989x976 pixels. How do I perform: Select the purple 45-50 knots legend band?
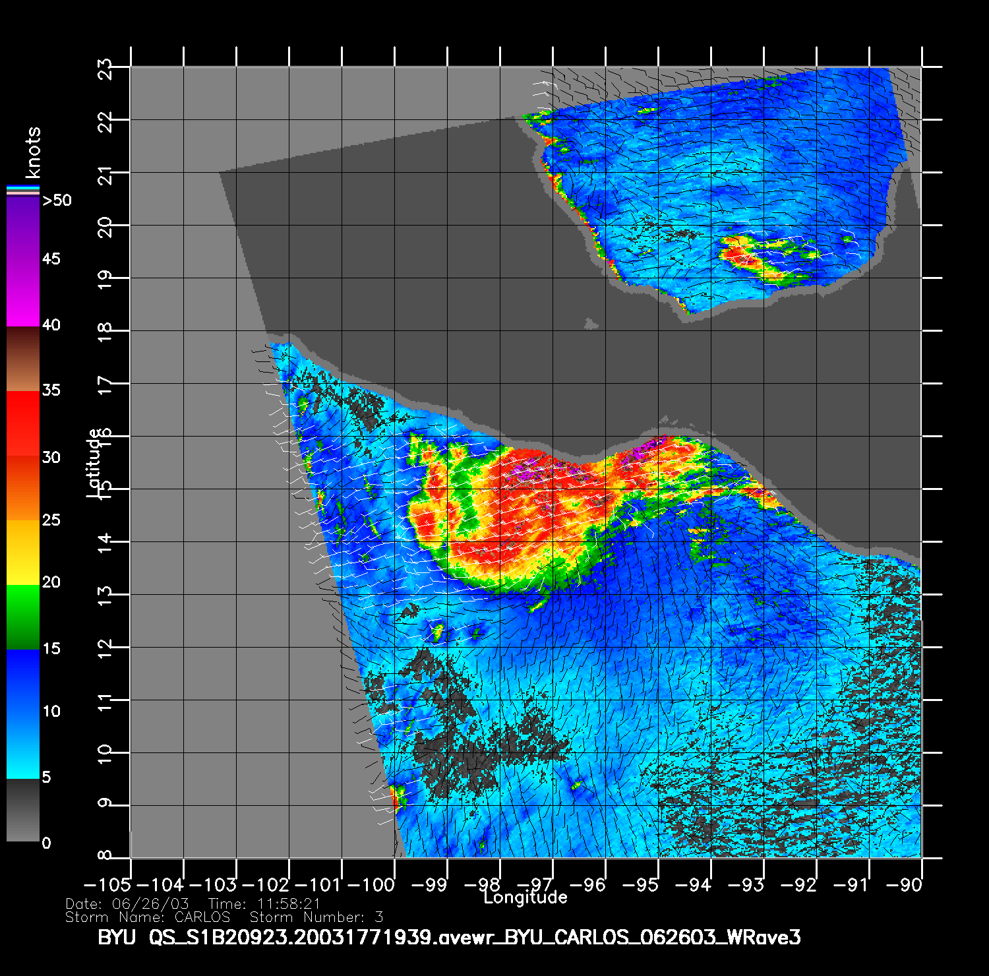[x=23, y=228]
